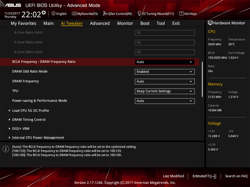The width and height of the screenshot is (250, 187).
Task: Click CPU Ratio value 36x
Action: (x=210, y=71)
